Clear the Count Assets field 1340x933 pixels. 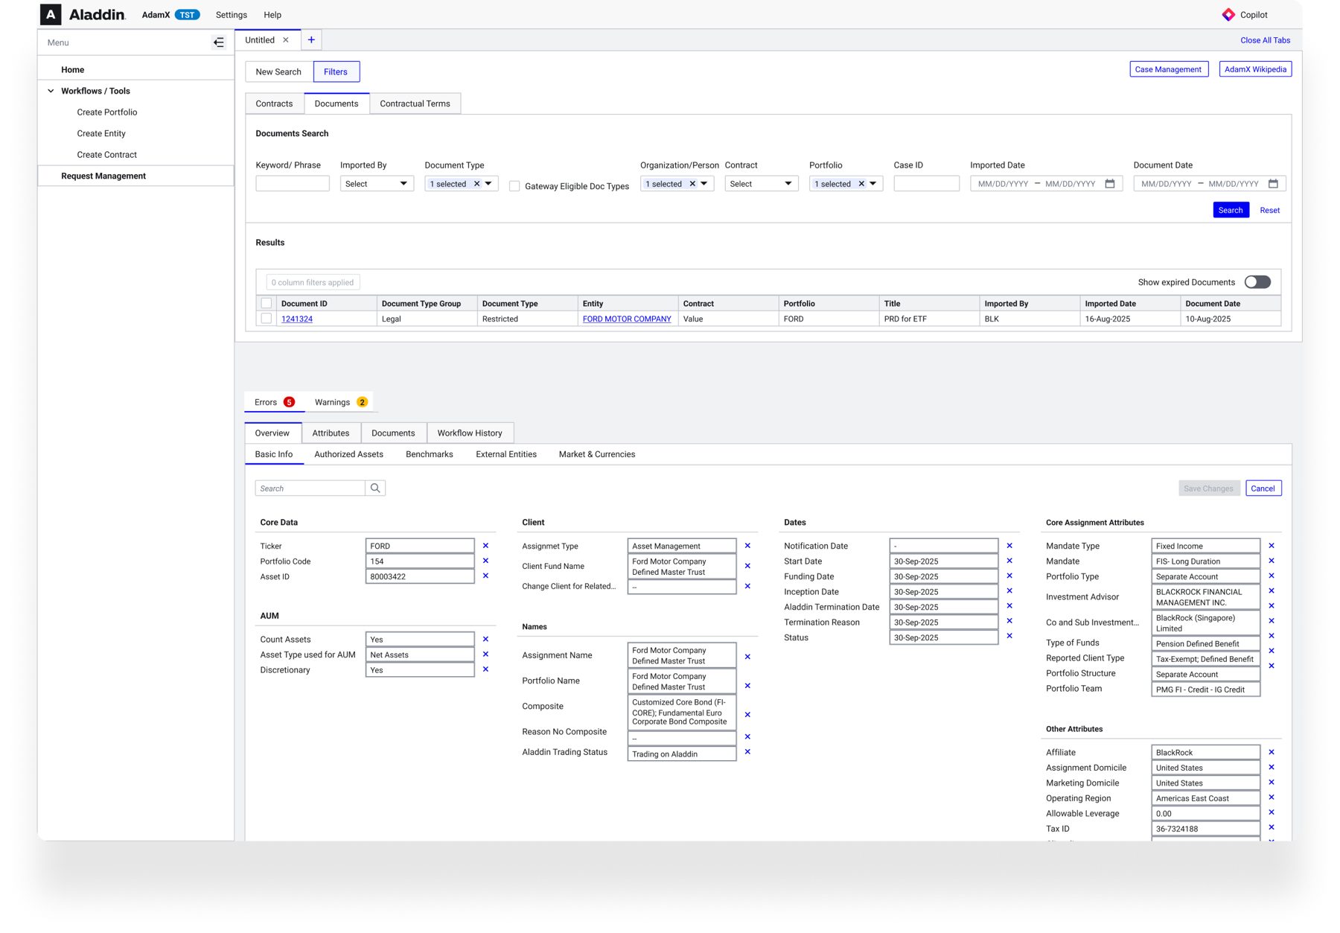485,640
